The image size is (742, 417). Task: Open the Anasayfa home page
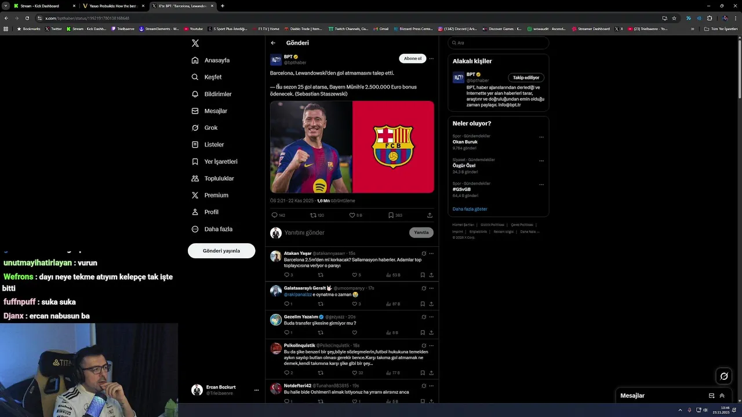210,60
